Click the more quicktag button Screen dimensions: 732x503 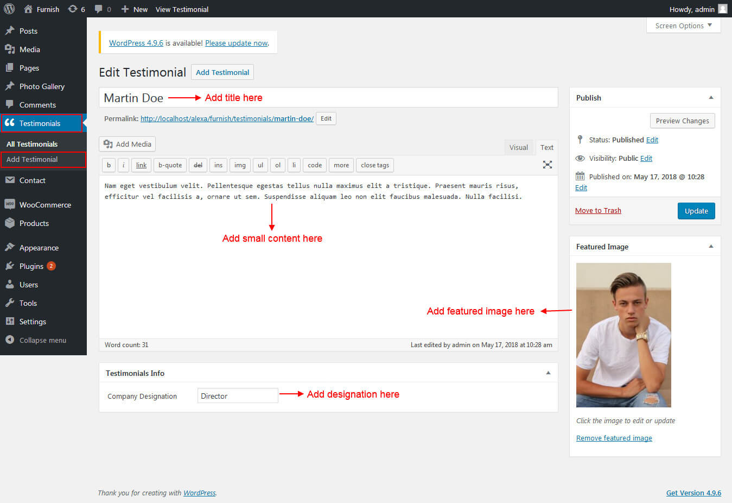pyautogui.click(x=341, y=165)
